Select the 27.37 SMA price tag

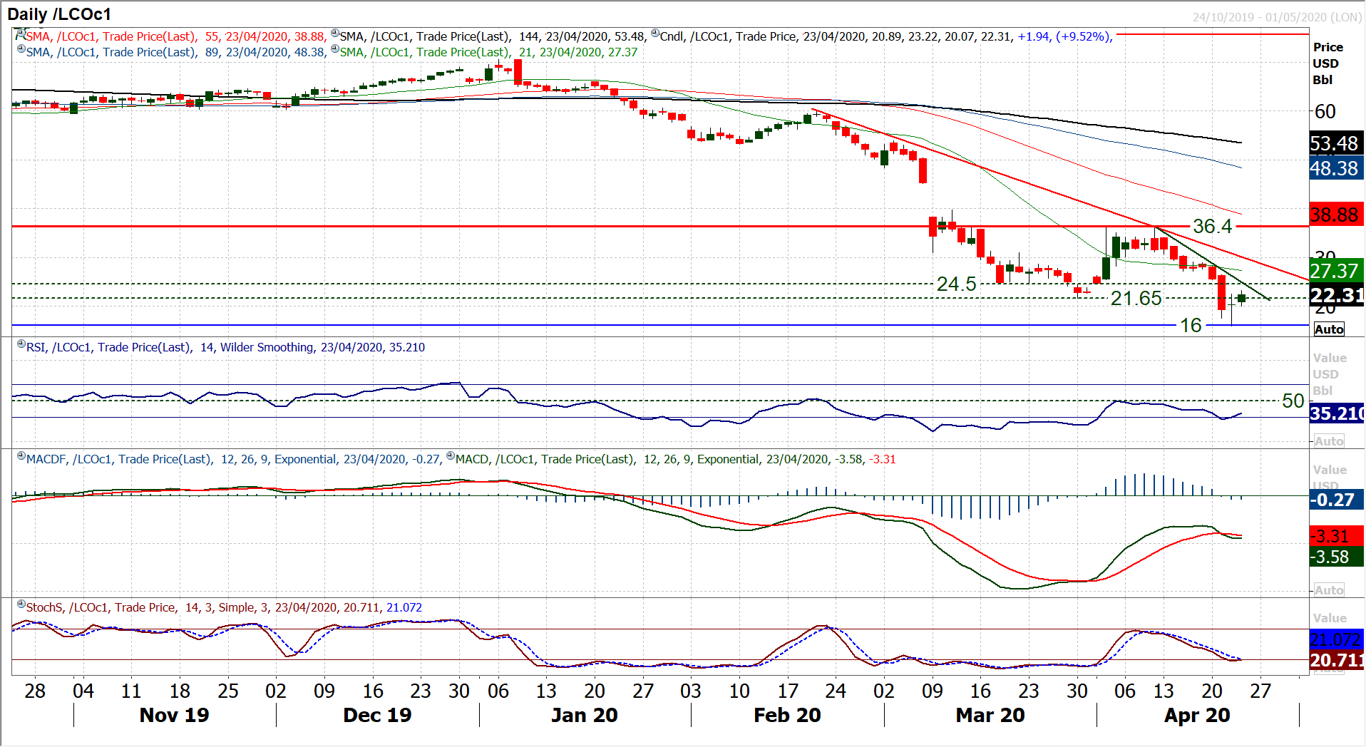1337,271
